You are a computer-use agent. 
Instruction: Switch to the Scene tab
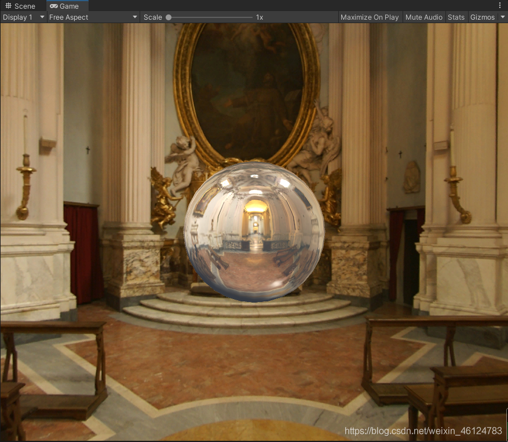(20, 6)
